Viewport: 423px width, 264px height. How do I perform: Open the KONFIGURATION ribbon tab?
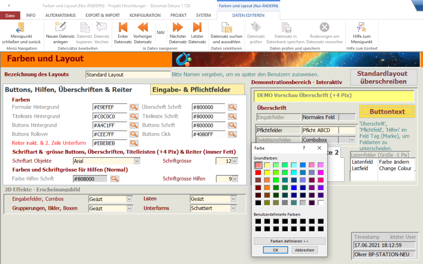click(x=145, y=15)
